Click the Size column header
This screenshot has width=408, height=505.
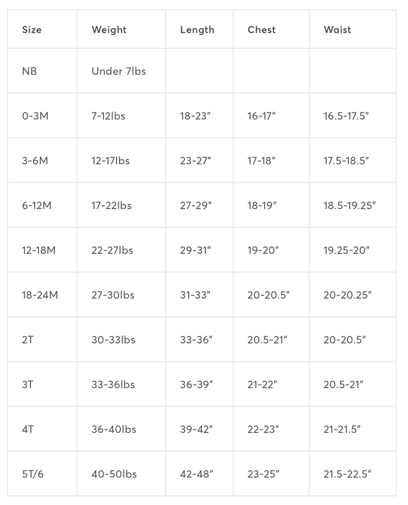42,29
